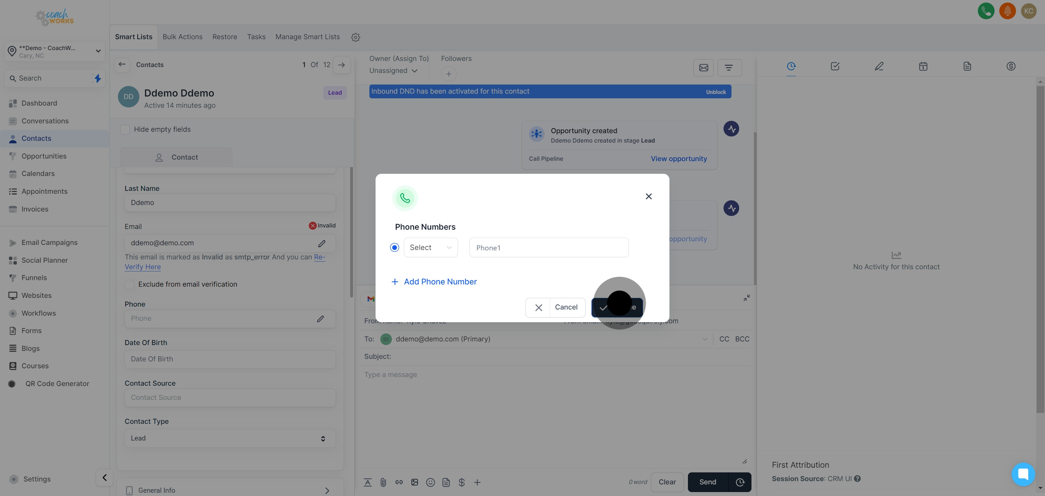Open the Notes pencil icon tab

tap(879, 66)
